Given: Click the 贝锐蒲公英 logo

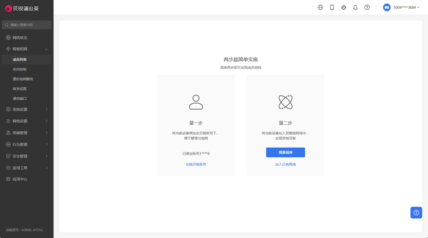Looking at the screenshot, I should [x=22, y=8].
